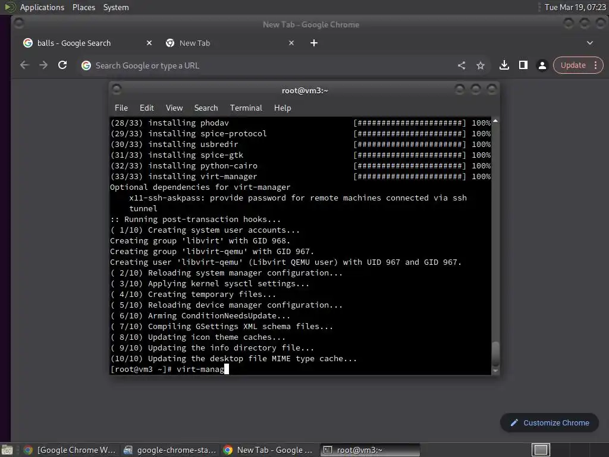609x457 pixels.
Task: Open the Terminal menu in terminal
Action: pos(246,108)
